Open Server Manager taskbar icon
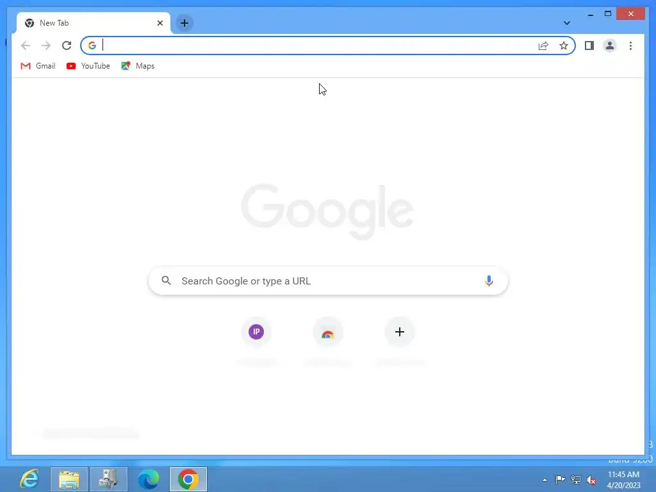Screen dimensions: 656x492 coord(109,479)
